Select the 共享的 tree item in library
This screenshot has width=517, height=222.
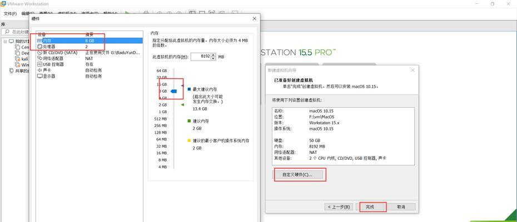[x=18, y=71]
